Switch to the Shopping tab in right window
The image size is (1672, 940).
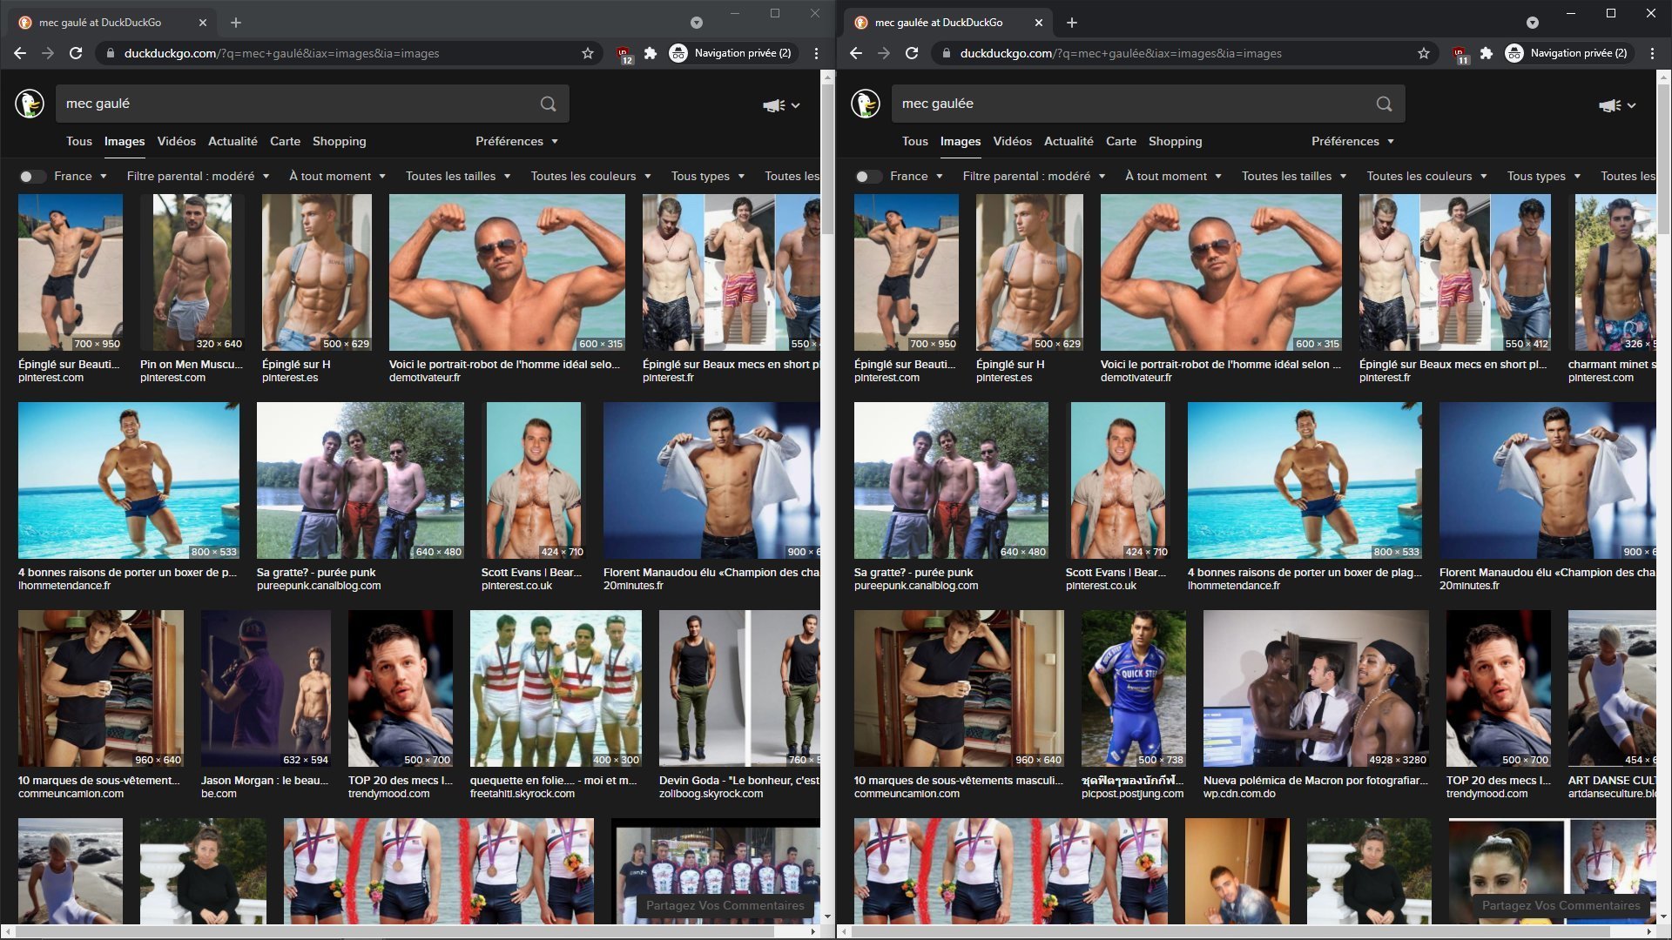pos(1175,141)
